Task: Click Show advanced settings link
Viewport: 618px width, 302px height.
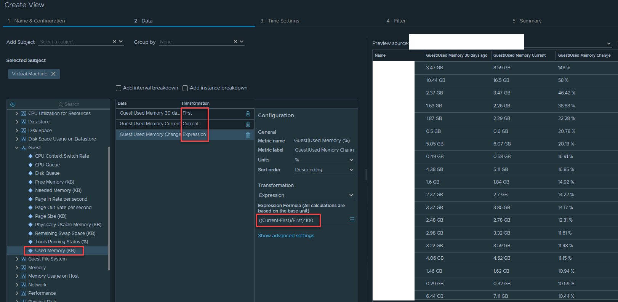Action: [x=286, y=236]
